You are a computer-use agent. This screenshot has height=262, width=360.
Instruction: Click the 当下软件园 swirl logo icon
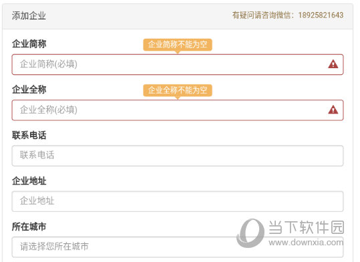(x=250, y=233)
